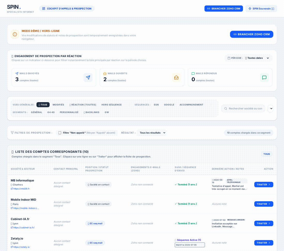
Task: Click the Société & Secteur column header
Action: pyautogui.click(x=23, y=169)
